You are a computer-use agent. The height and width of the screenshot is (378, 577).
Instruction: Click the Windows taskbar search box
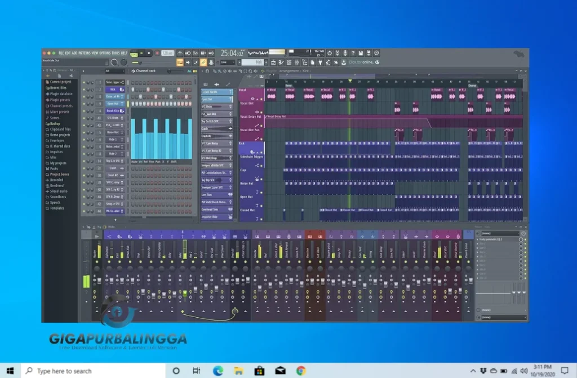click(79, 371)
